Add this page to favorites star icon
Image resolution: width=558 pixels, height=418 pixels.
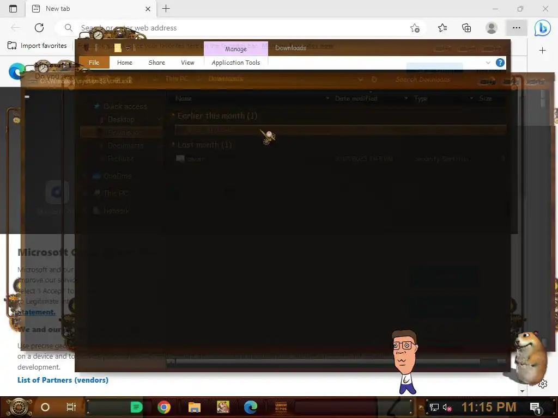point(415,28)
